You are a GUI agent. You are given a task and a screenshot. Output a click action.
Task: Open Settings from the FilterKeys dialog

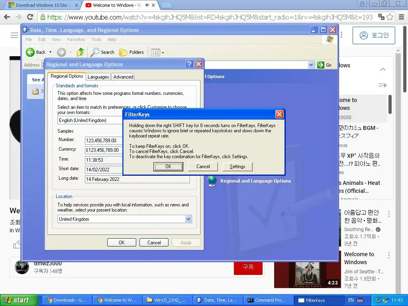tap(237, 167)
